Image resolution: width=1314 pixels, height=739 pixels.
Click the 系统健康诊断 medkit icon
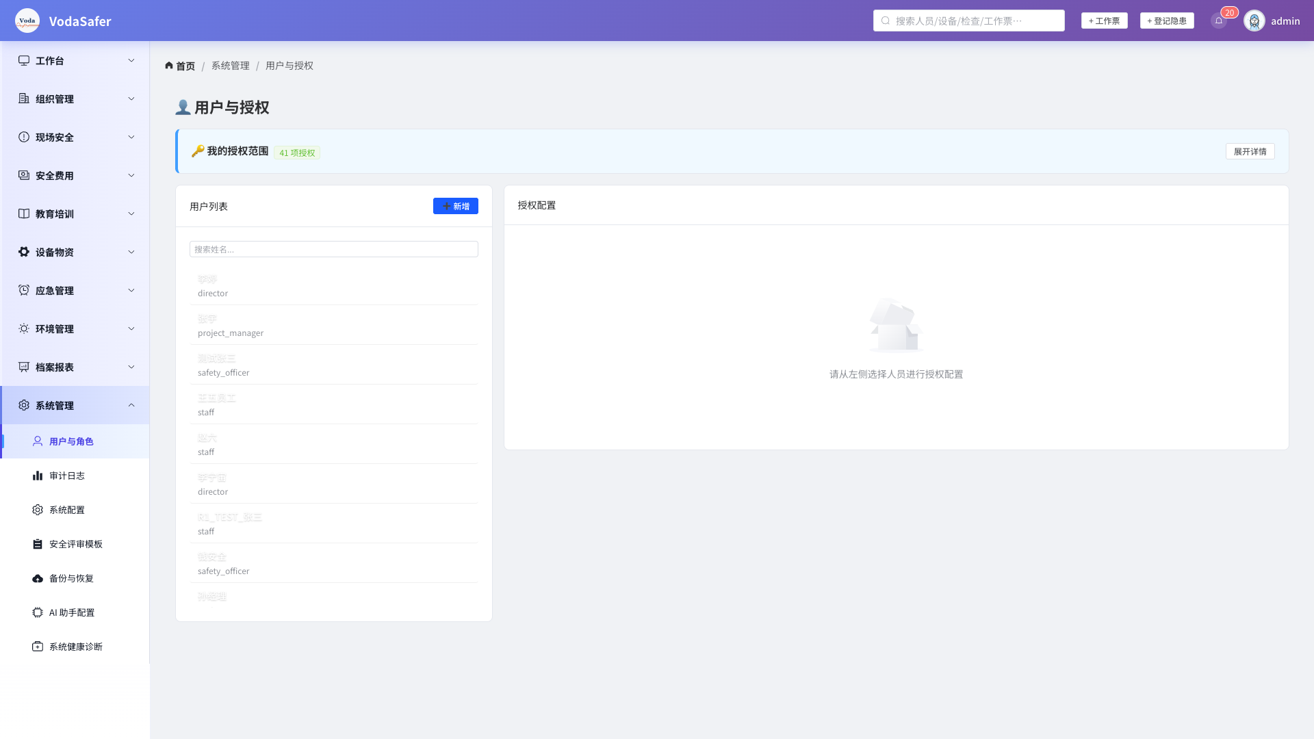click(38, 647)
